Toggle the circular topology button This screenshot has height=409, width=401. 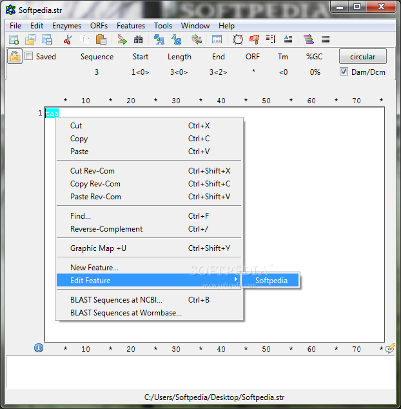[x=363, y=56]
